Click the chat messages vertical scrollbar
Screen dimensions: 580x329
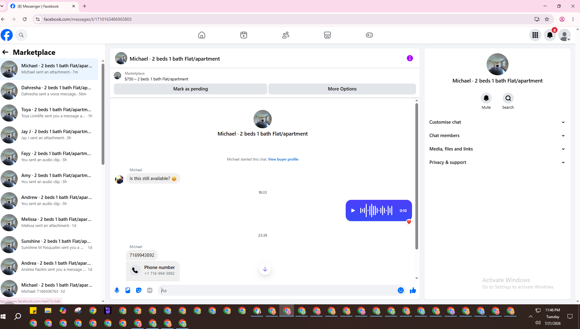coord(417,176)
